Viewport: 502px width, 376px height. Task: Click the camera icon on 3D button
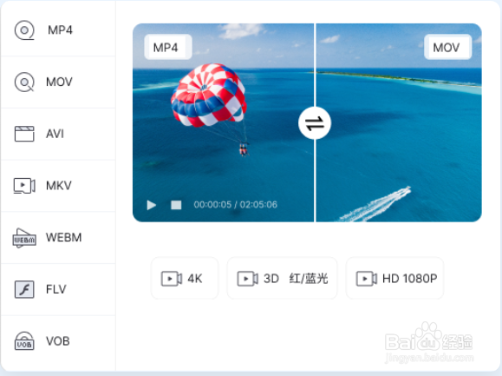[x=247, y=279]
